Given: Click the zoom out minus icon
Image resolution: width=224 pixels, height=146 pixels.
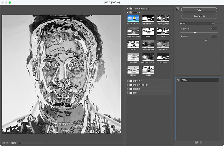Looking at the screenshot, I should pyautogui.click(x=3, y=143).
